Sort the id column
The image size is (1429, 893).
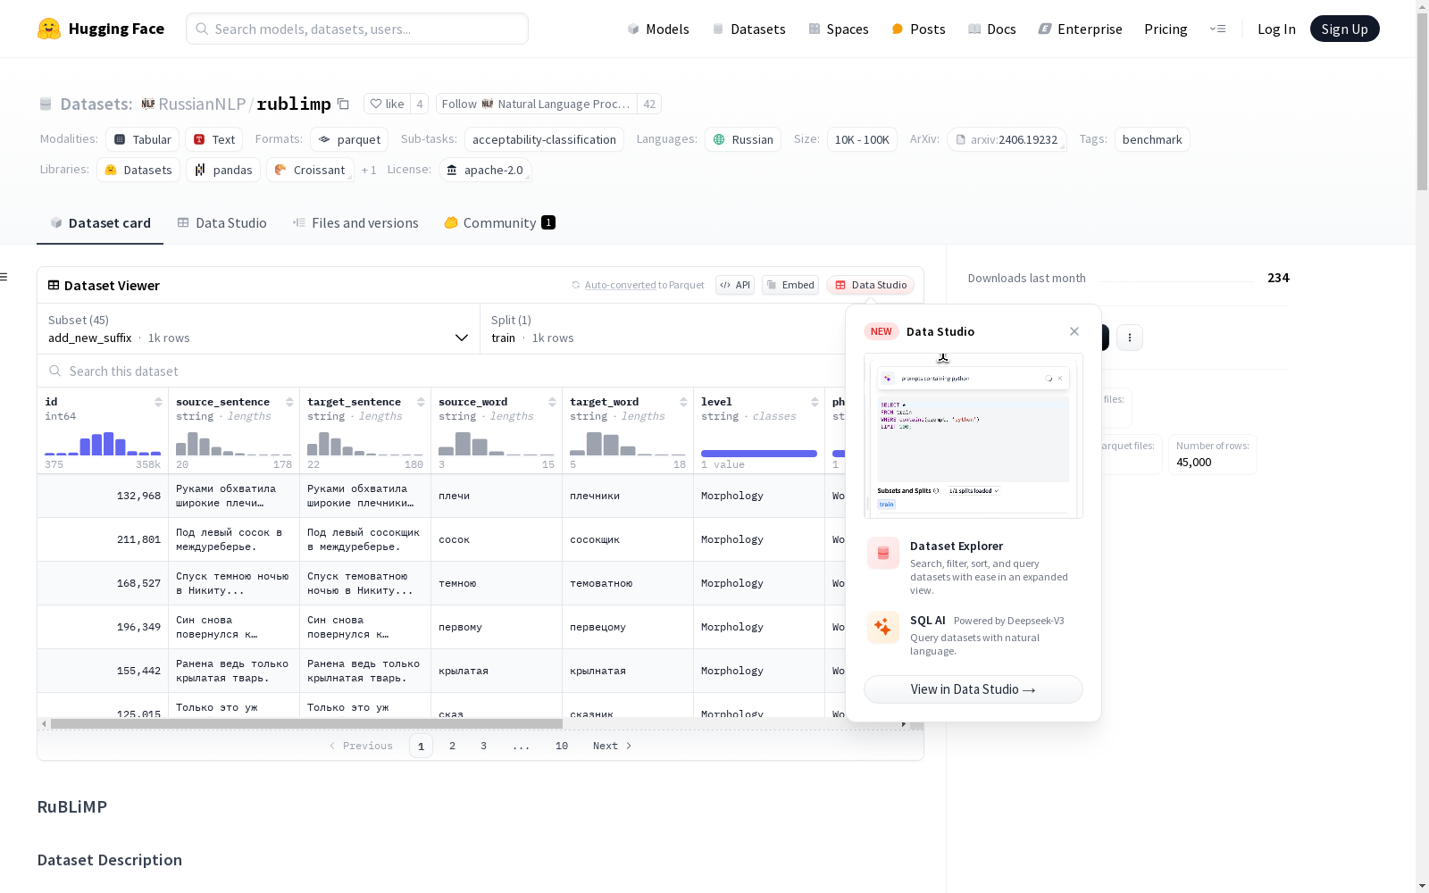coord(158,402)
